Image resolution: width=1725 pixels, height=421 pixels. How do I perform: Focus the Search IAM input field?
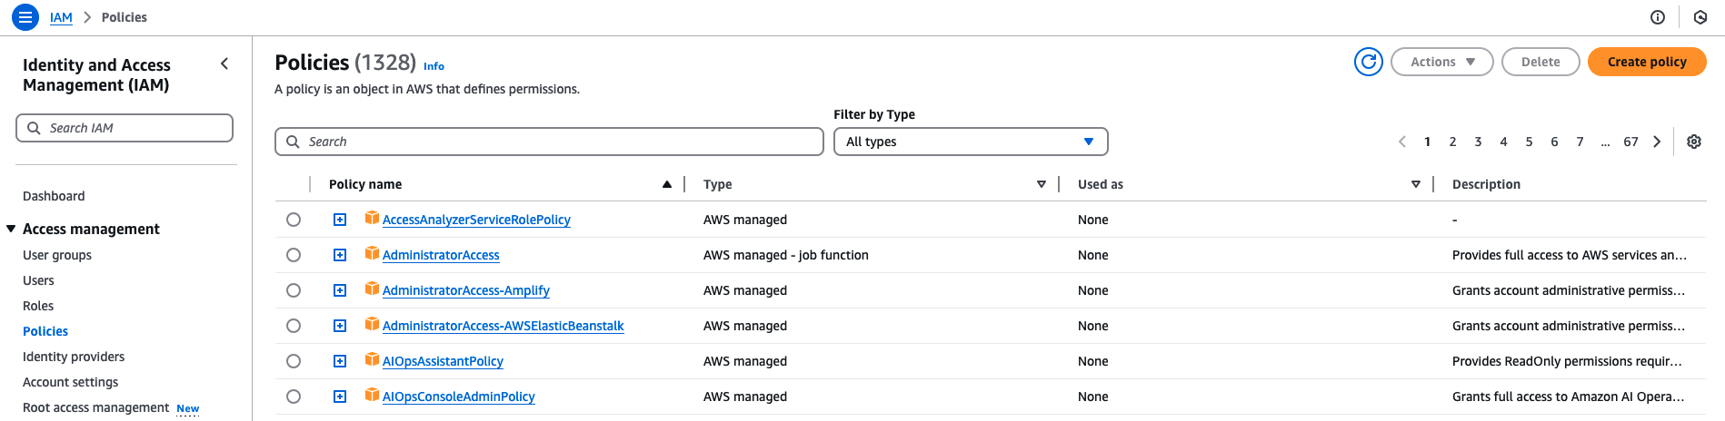125,128
